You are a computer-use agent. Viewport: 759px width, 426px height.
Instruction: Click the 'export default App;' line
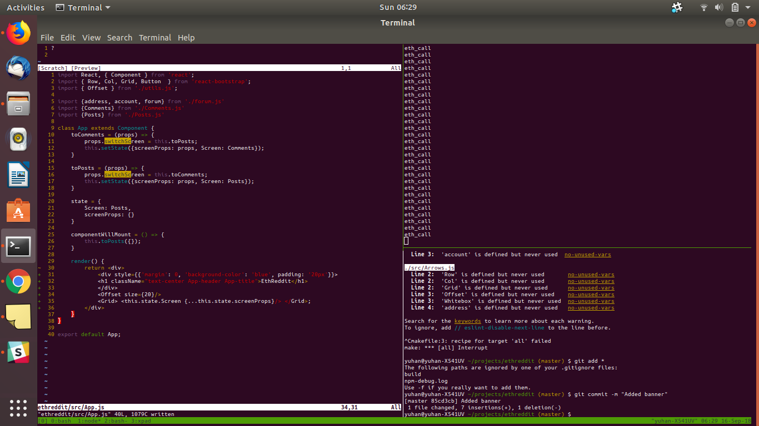click(x=89, y=334)
